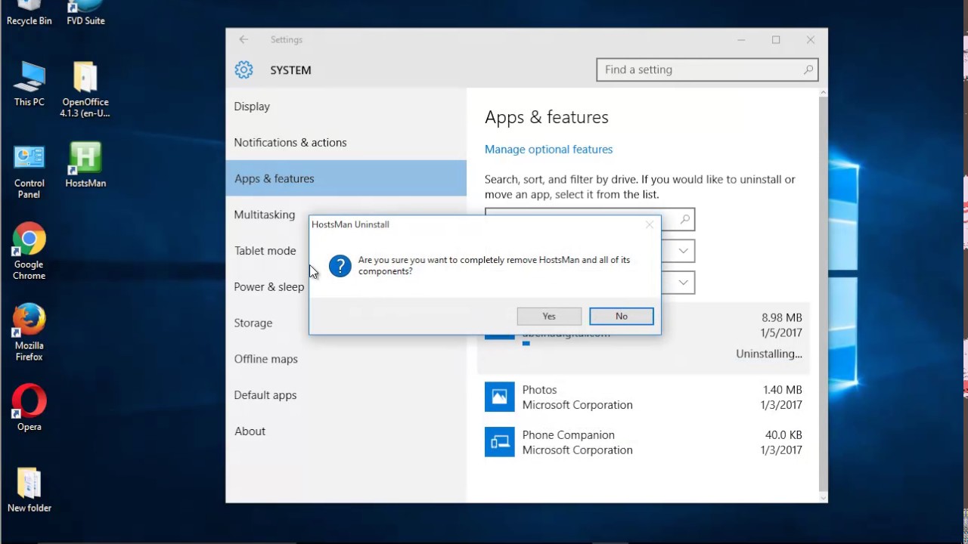Viewport: 968px width, 544px height.
Task: Select New folder desktop icon
Action: click(29, 490)
